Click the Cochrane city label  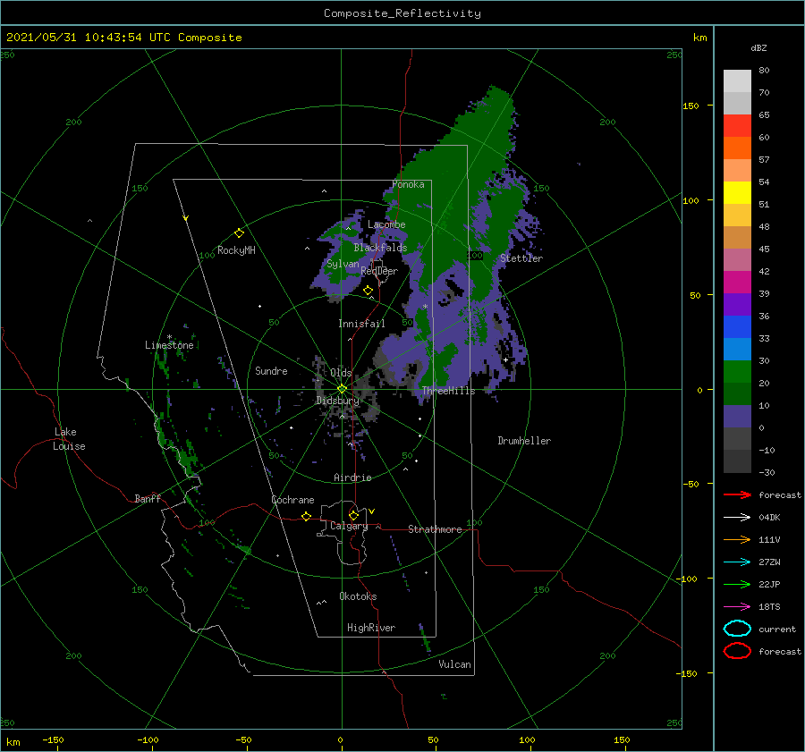(x=292, y=500)
